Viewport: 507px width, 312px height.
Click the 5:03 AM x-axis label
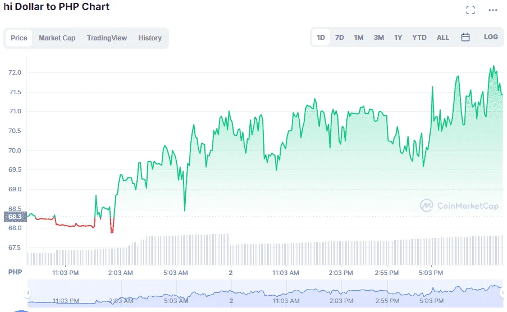[x=176, y=273]
